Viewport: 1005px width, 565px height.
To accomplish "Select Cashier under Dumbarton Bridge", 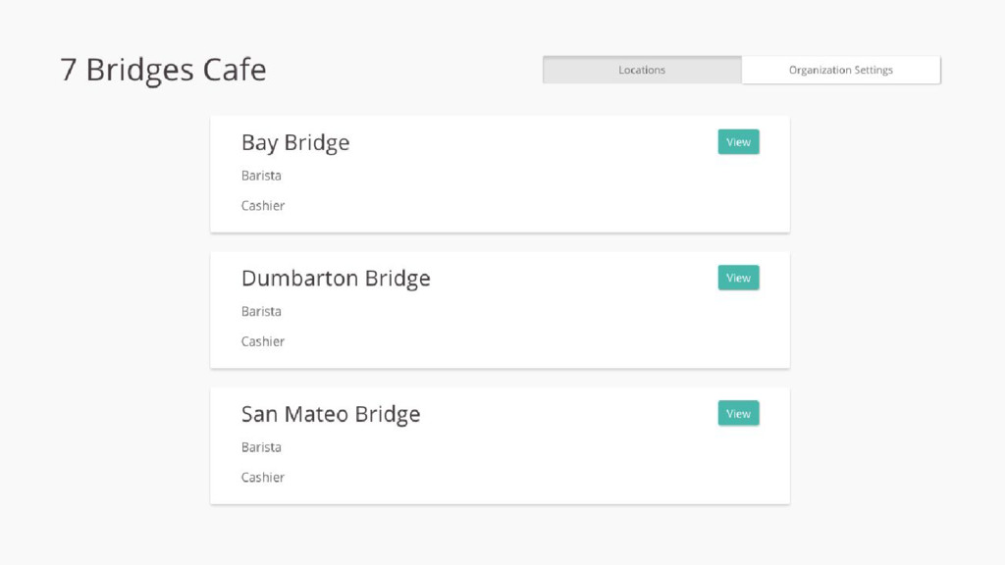I will pos(263,341).
